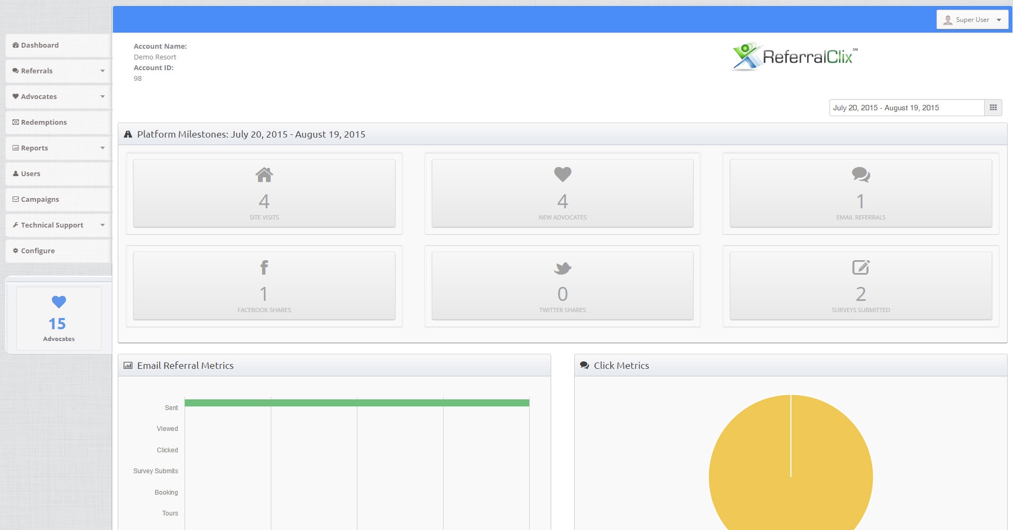Click the Click Metrics panel title
This screenshot has height=530, width=1013.
(621, 366)
